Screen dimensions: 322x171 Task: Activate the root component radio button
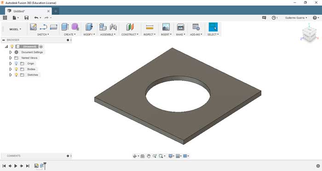[x=41, y=47]
